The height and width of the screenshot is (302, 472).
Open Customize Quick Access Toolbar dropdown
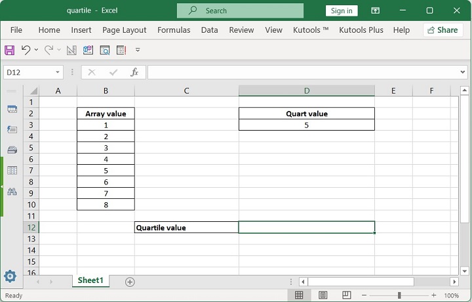click(x=138, y=50)
